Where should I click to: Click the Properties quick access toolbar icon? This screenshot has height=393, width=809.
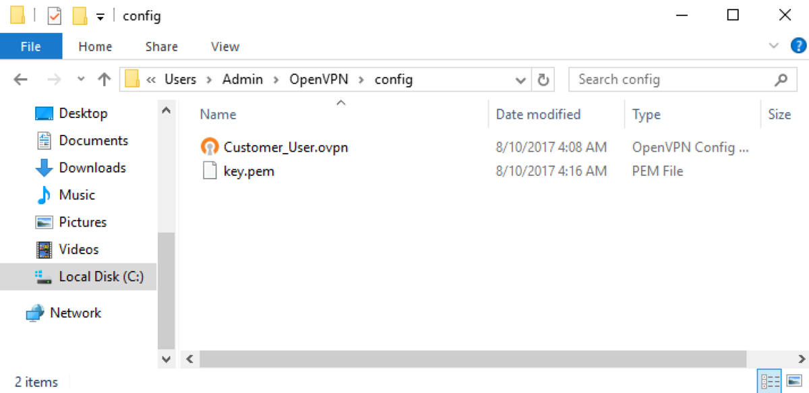55,15
